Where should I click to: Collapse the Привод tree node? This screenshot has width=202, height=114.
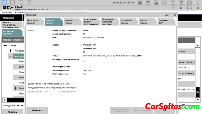[5, 45]
